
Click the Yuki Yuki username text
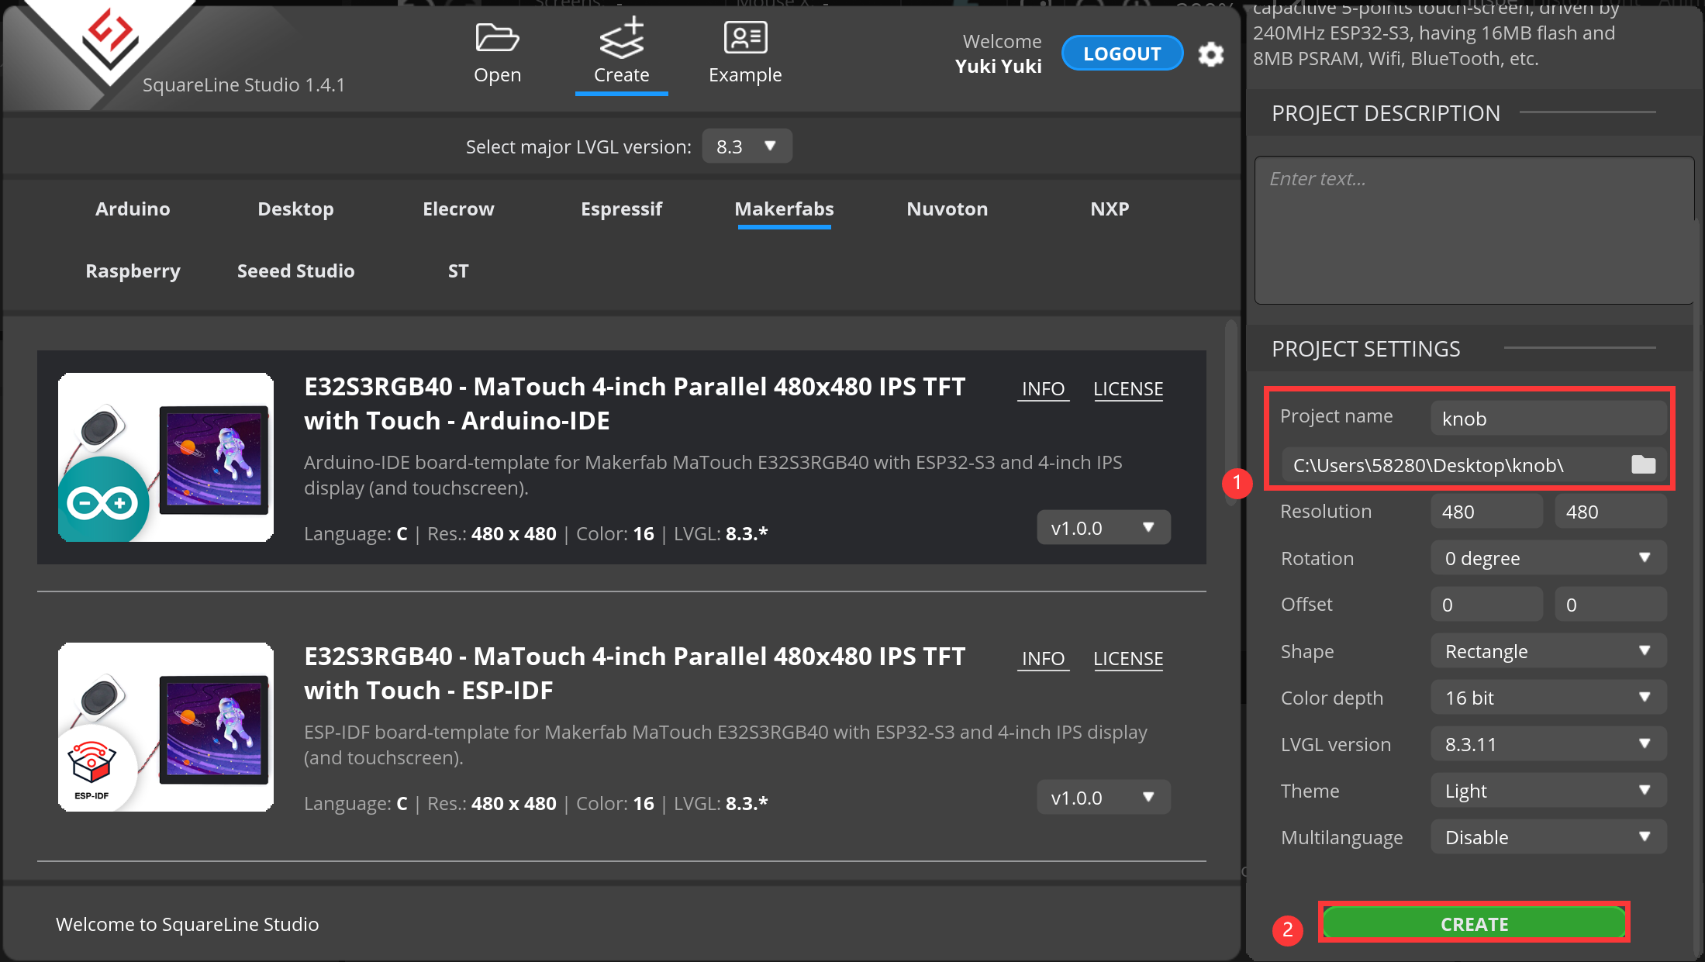click(x=998, y=66)
